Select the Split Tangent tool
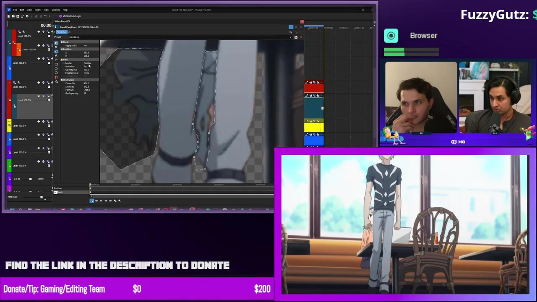 pos(56,60)
